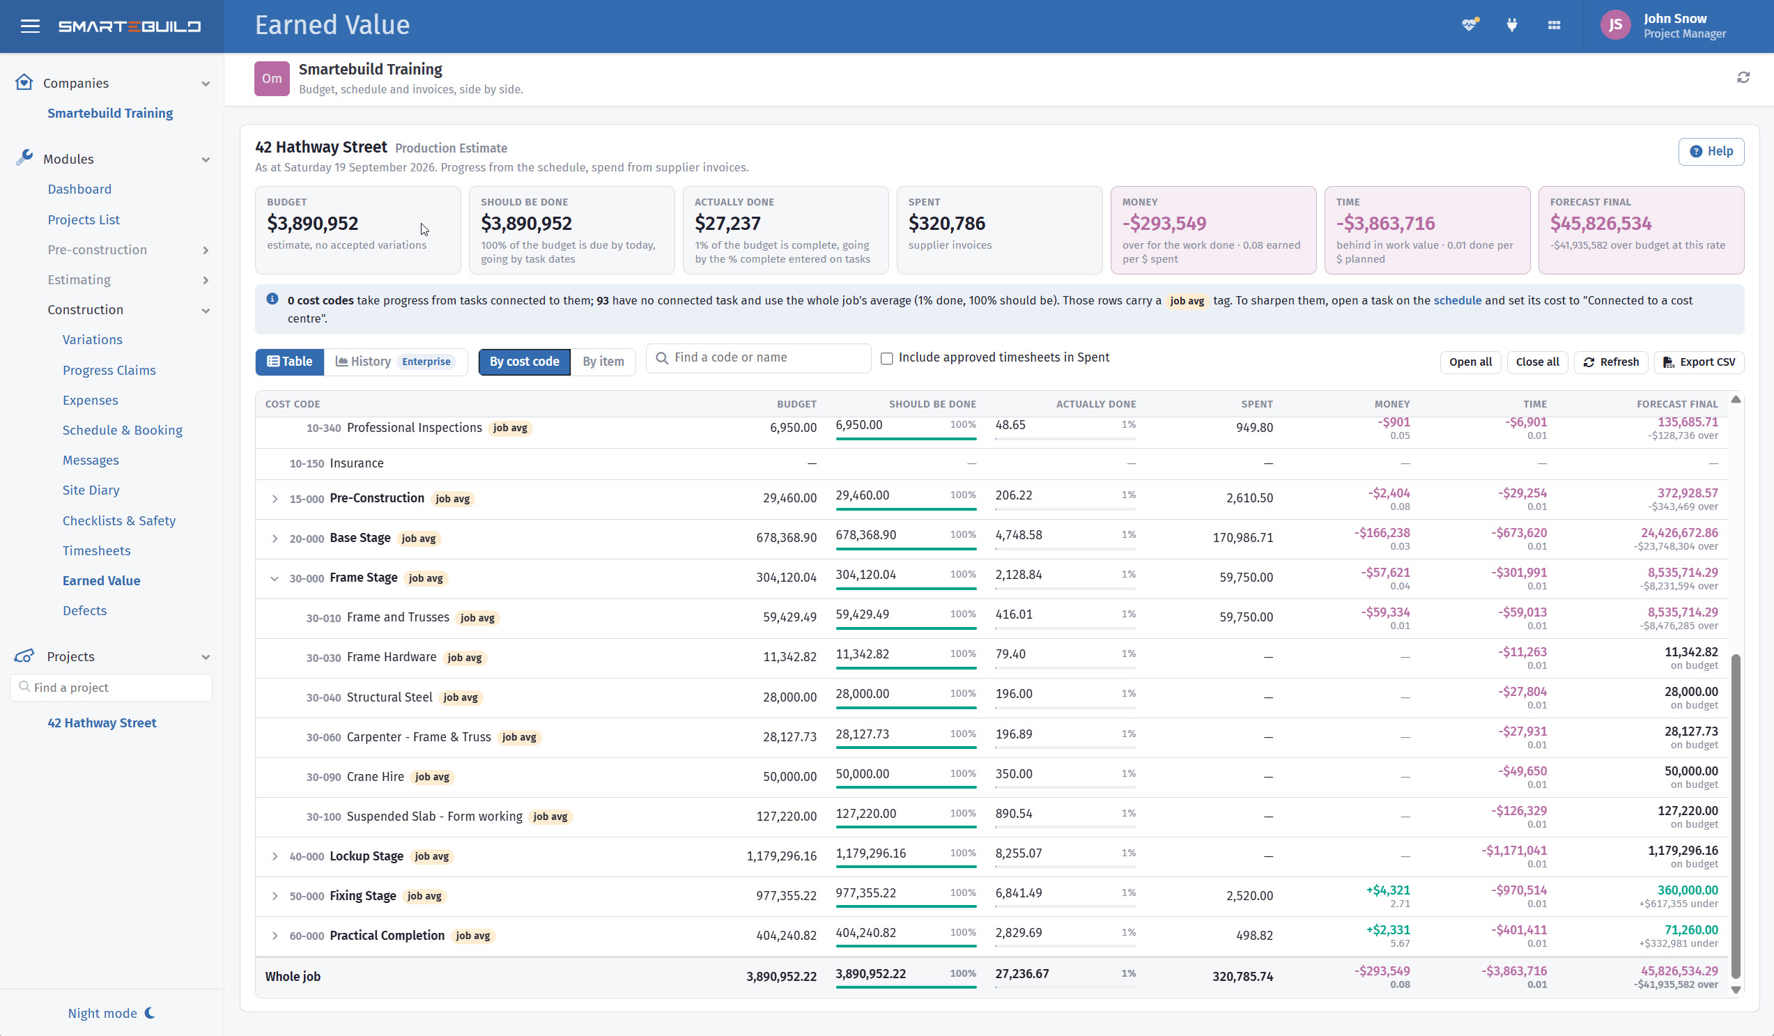
Task: Tick Include approved timesheets in Spent
Action: point(887,358)
